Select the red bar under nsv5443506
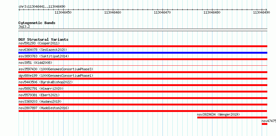Viewport: 276px width, 136px height. coord(143,85)
